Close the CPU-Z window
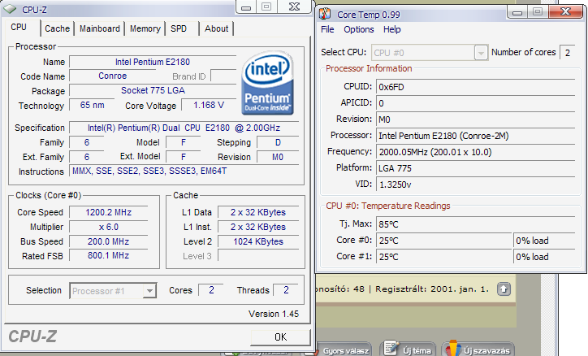The width and height of the screenshot is (588, 356). point(294,7)
